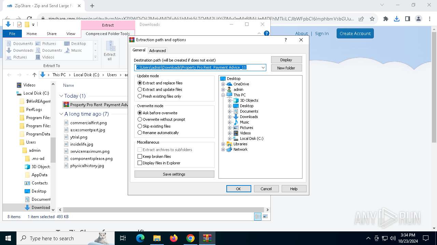Create a New folder
Image resolution: width=437 pixels, height=245 pixels.
click(286, 68)
